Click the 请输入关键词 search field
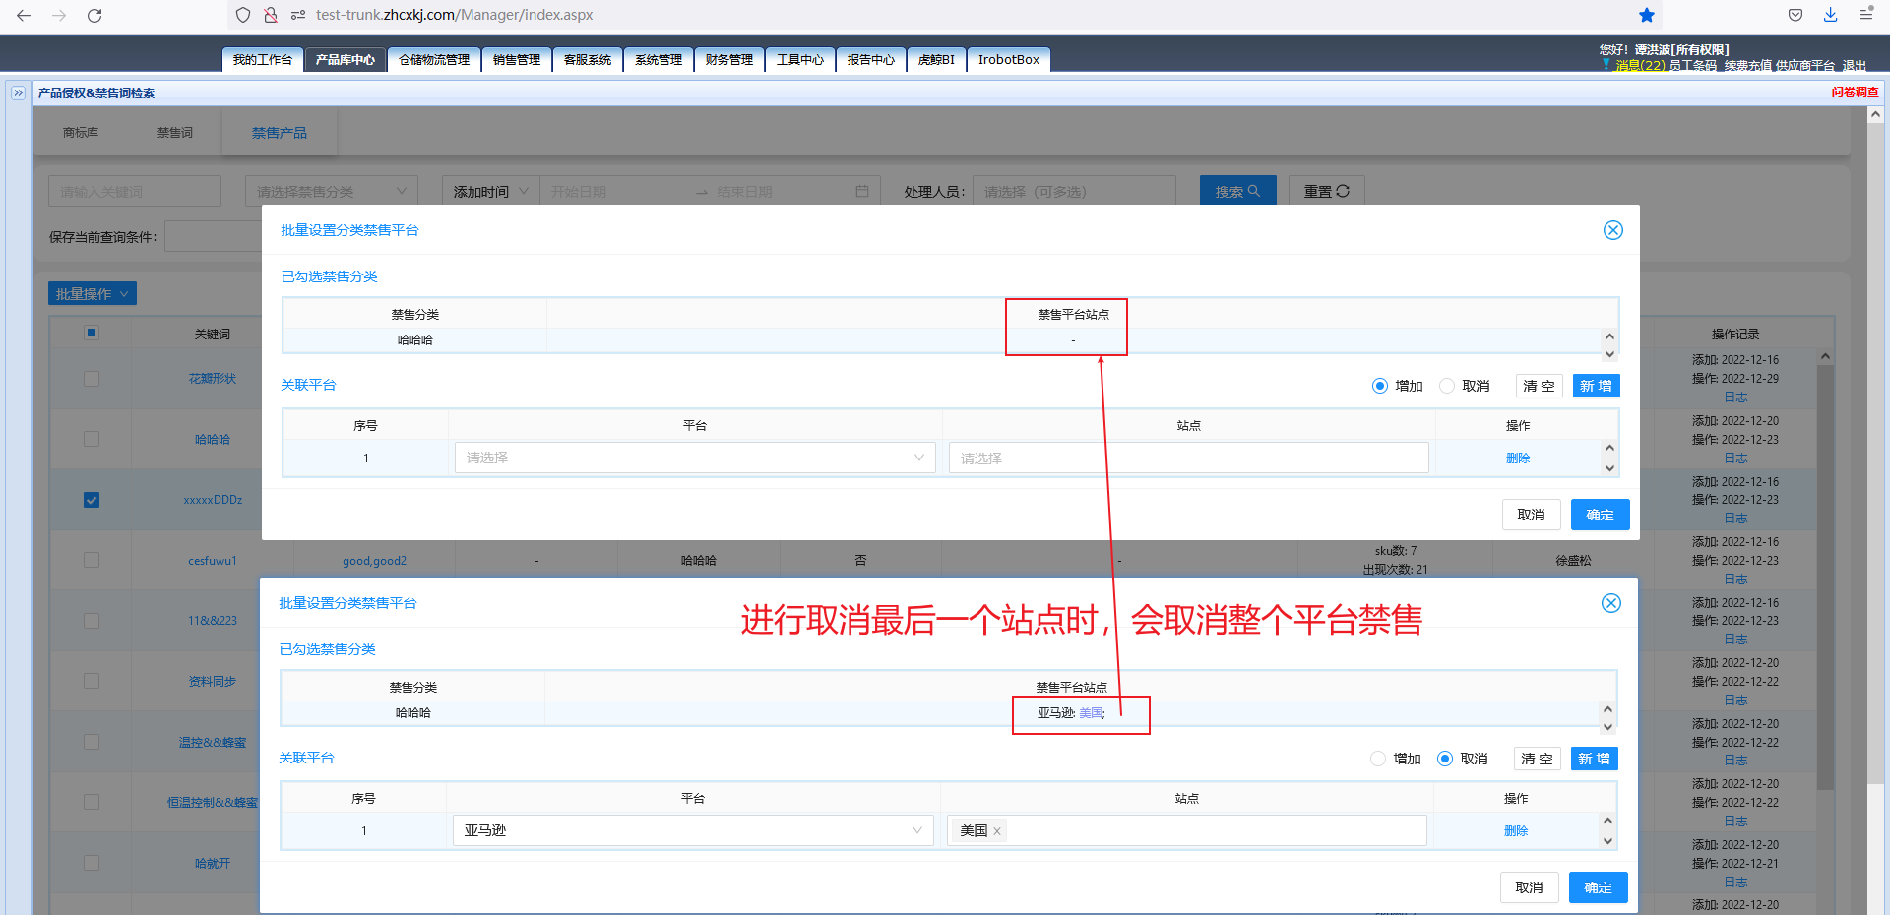 (x=135, y=191)
